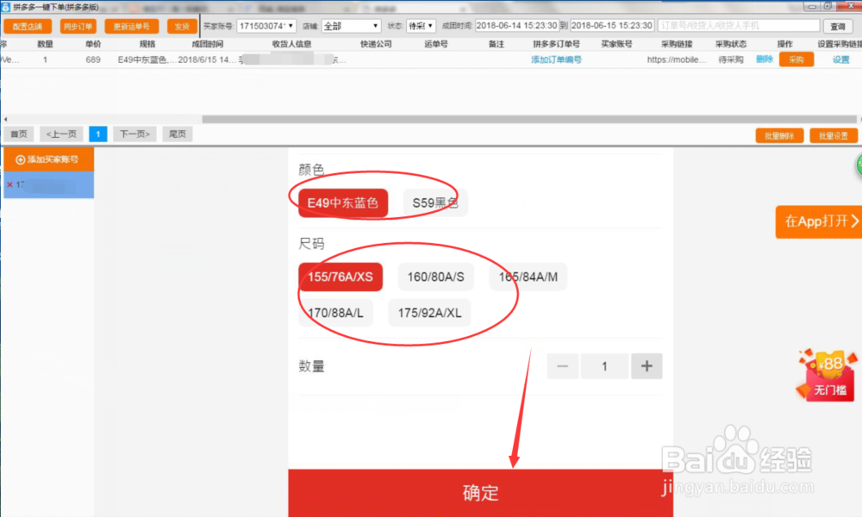Edit the start date 2018-06-14 field
This screenshot has height=517, width=862.
(516, 25)
